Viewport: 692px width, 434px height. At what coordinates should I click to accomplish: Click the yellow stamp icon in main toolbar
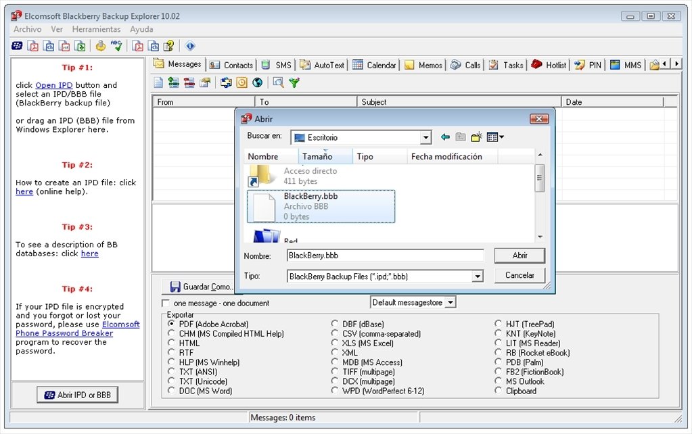tap(101, 45)
